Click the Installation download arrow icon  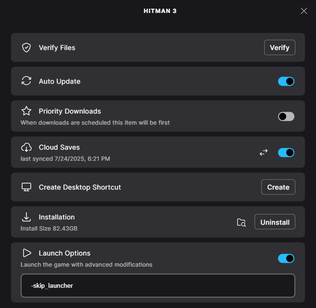(26, 217)
